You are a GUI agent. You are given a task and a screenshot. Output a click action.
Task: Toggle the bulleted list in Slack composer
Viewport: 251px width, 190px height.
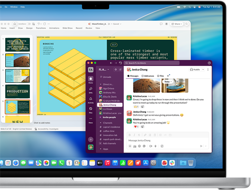155,135
